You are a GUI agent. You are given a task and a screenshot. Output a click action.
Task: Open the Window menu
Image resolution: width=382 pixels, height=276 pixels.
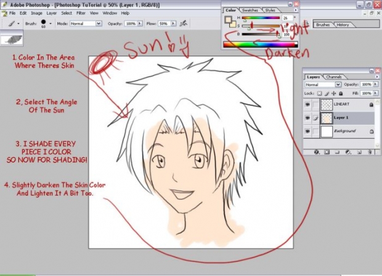(x=110, y=13)
